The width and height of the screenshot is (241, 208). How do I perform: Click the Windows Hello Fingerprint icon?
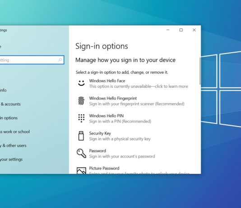pos(81,101)
